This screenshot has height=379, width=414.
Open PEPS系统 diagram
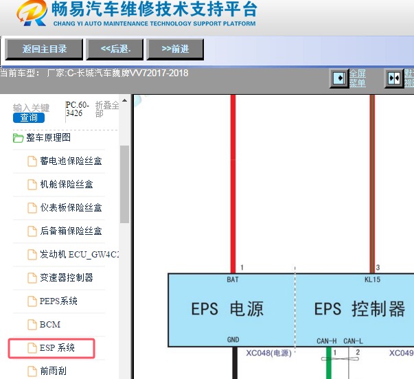pyautogui.click(x=58, y=301)
